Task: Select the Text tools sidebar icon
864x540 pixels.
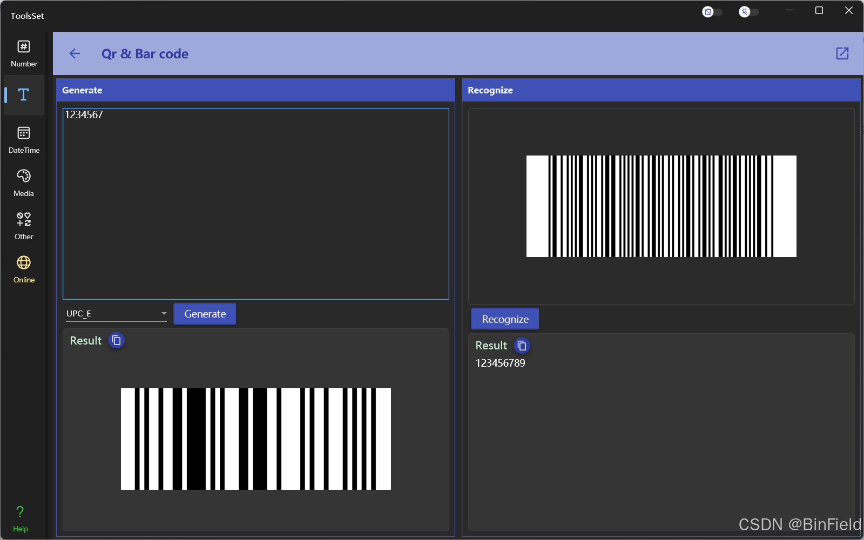Action: 24,95
